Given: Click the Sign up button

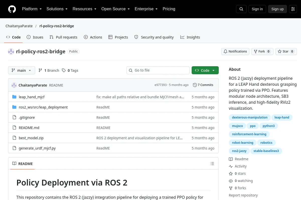Looking at the screenshot, I should 277,9.
